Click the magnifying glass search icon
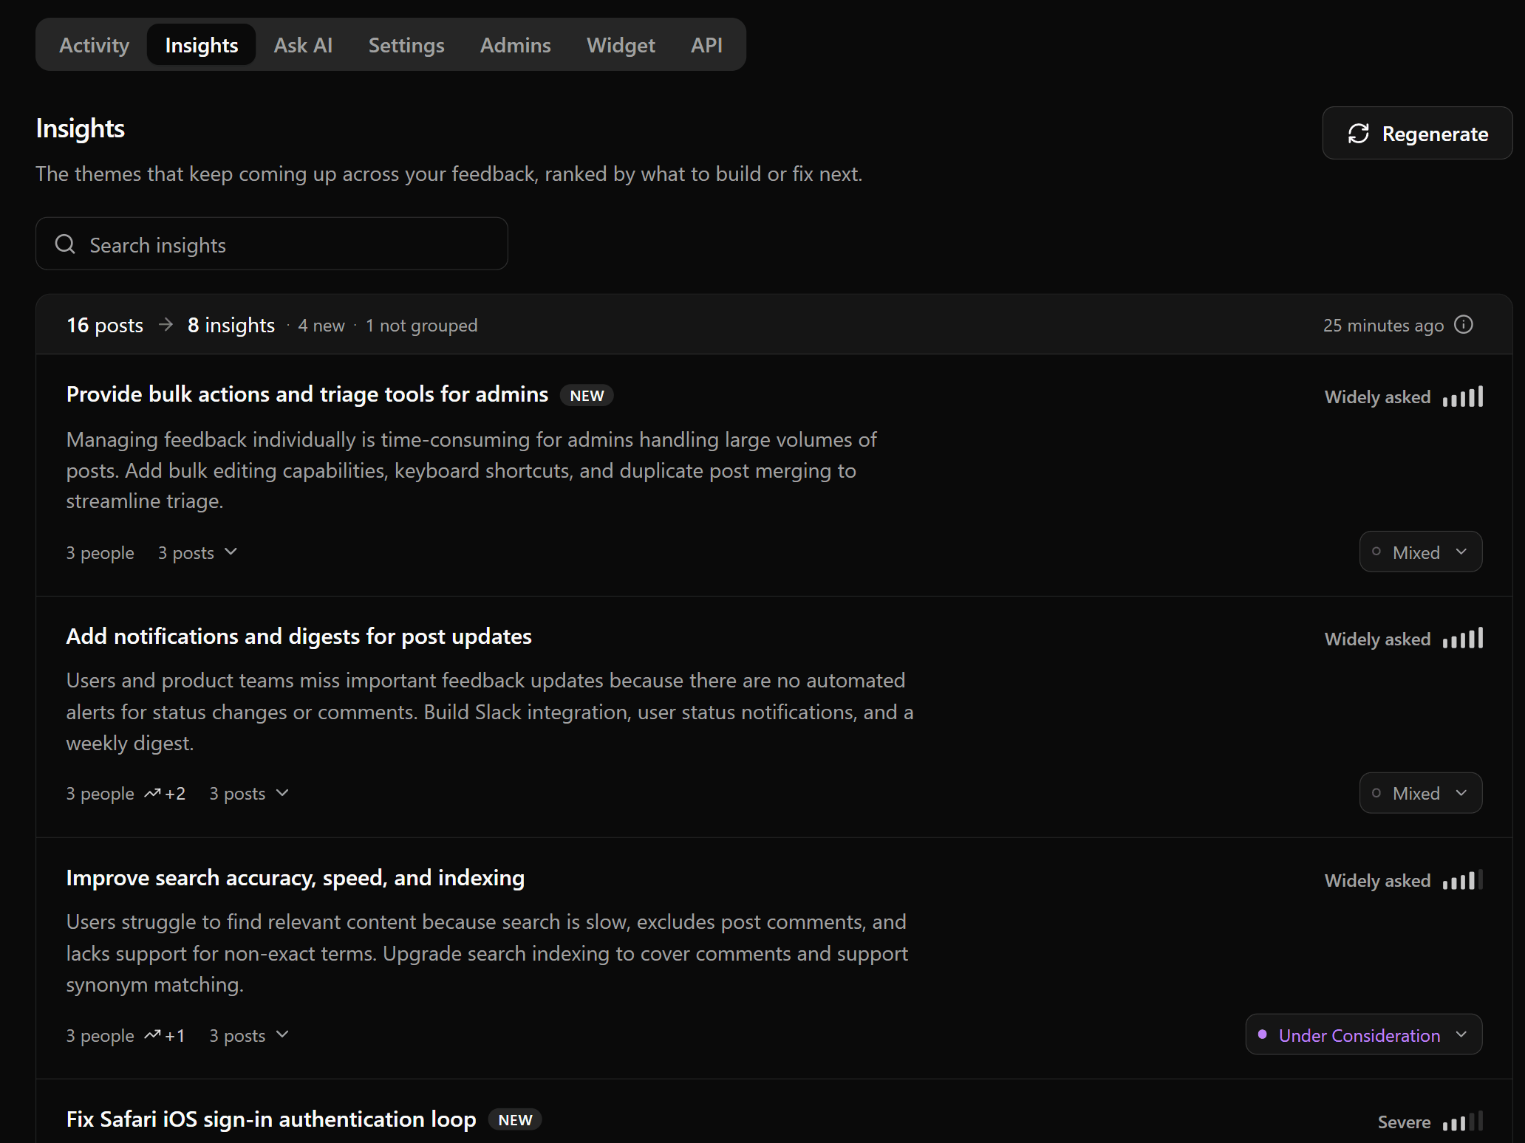This screenshot has width=1525, height=1143. coord(65,244)
